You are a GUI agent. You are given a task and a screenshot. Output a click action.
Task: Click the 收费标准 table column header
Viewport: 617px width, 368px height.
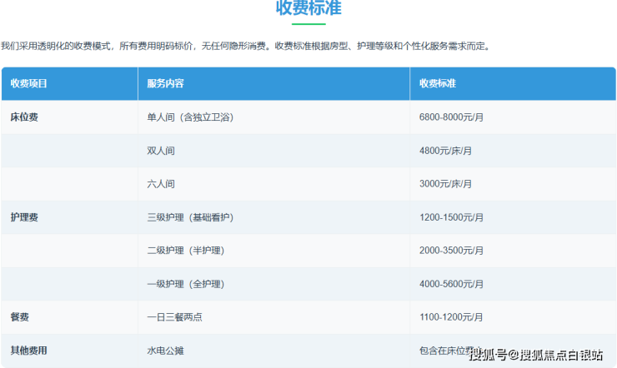438,84
